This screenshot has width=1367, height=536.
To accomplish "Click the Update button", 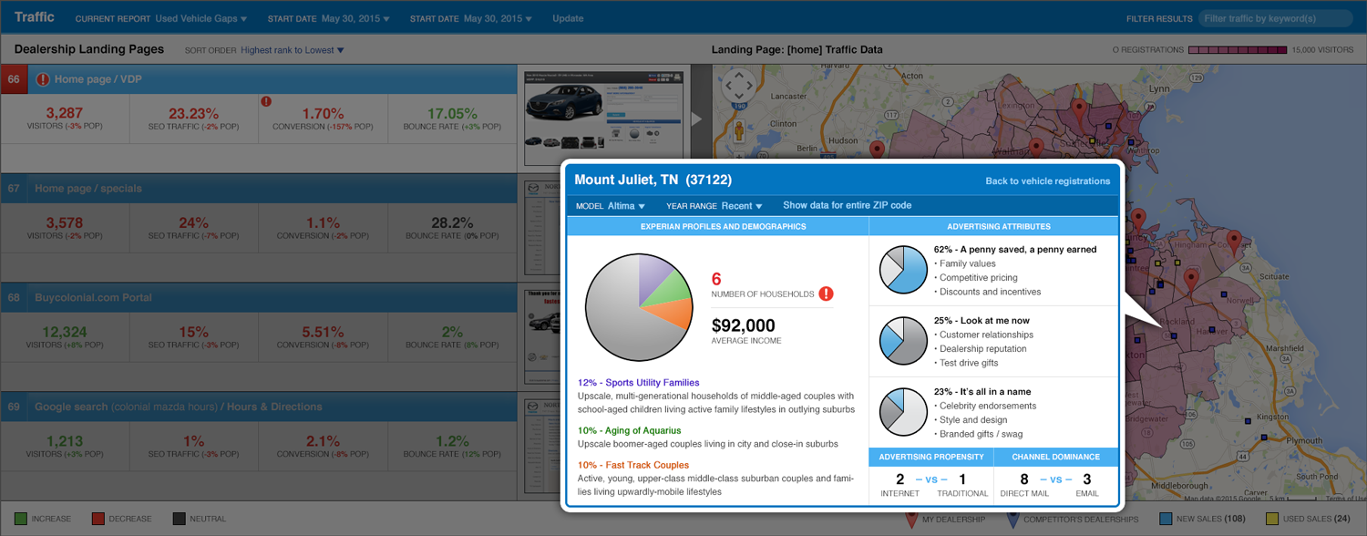I will [x=568, y=18].
